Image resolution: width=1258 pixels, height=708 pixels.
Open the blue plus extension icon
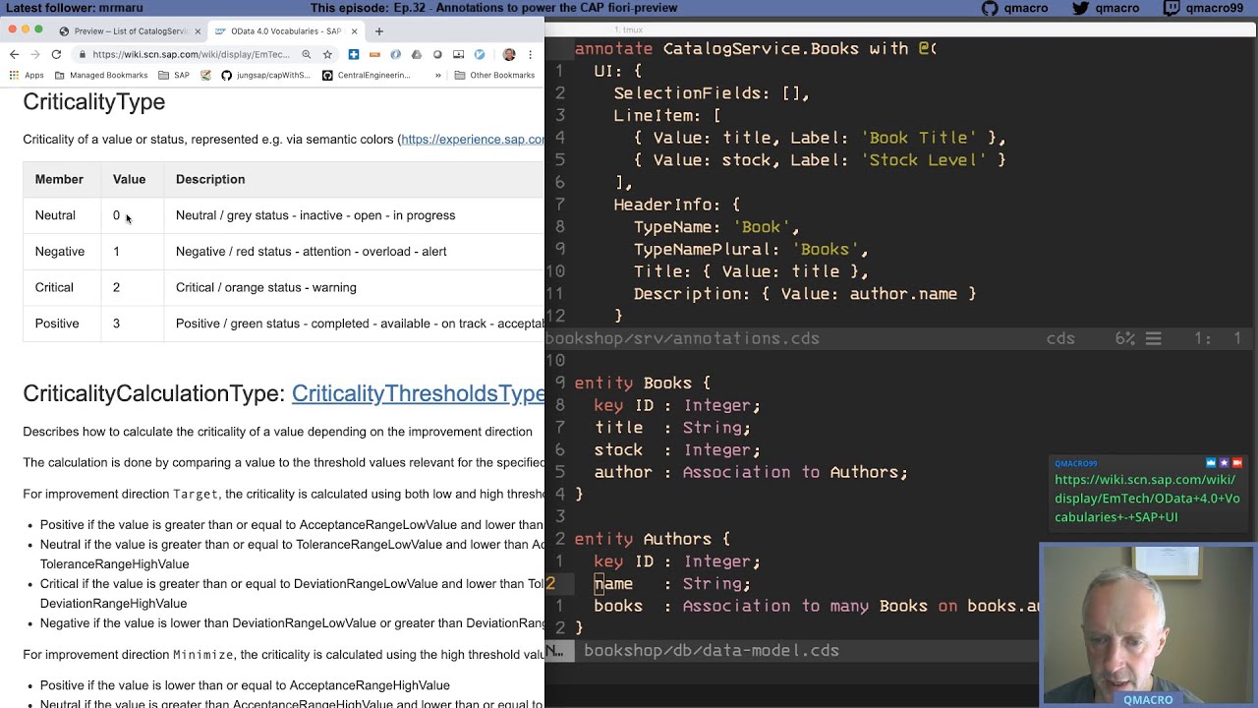[x=354, y=54]
